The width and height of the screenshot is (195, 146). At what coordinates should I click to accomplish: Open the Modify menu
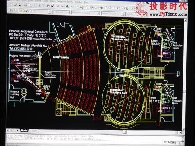(70, 2)
